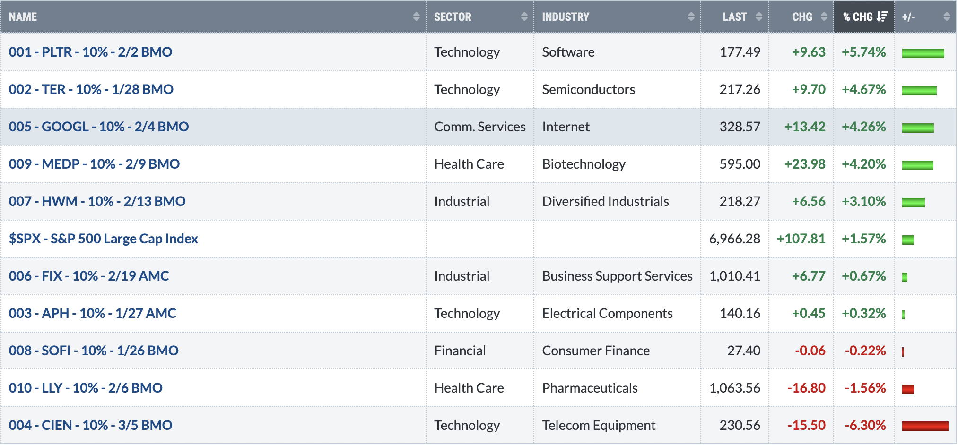Viewport: 958px width, 445px height.
Task: Click the INDUSTRY column sort arrows
Action: coord(691,17)
